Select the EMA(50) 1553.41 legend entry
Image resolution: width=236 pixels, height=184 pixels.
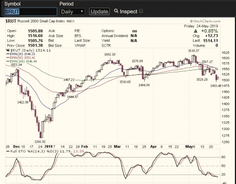(x=21, y=58)
